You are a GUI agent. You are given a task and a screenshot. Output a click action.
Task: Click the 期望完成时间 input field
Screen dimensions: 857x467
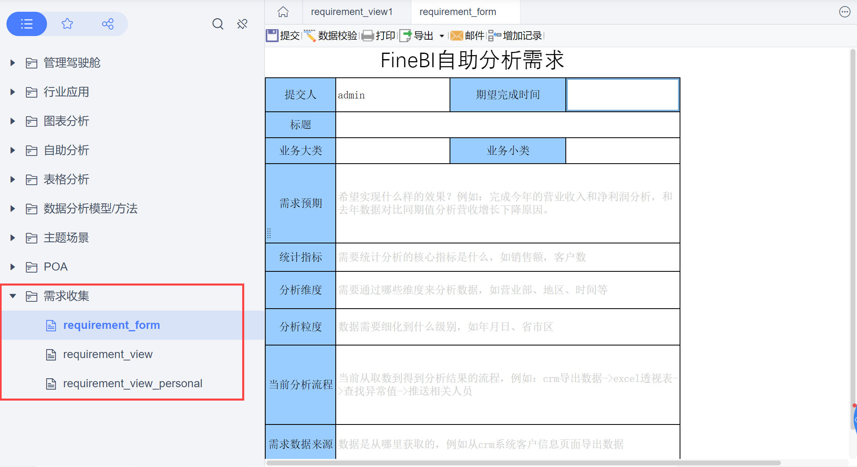pyautogui.click(x=622, y=94)
